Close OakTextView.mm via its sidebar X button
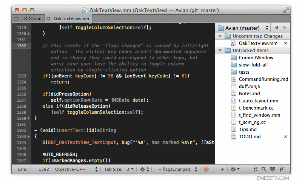302x184 pixels. (x=285, y=43)
